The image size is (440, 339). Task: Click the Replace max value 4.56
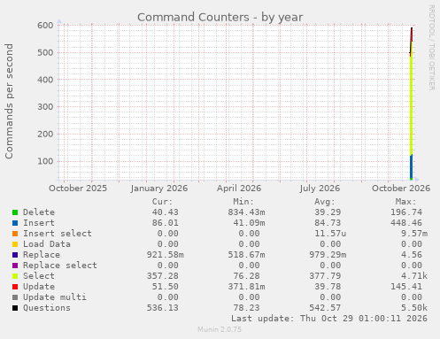click(x=412, y=255)
